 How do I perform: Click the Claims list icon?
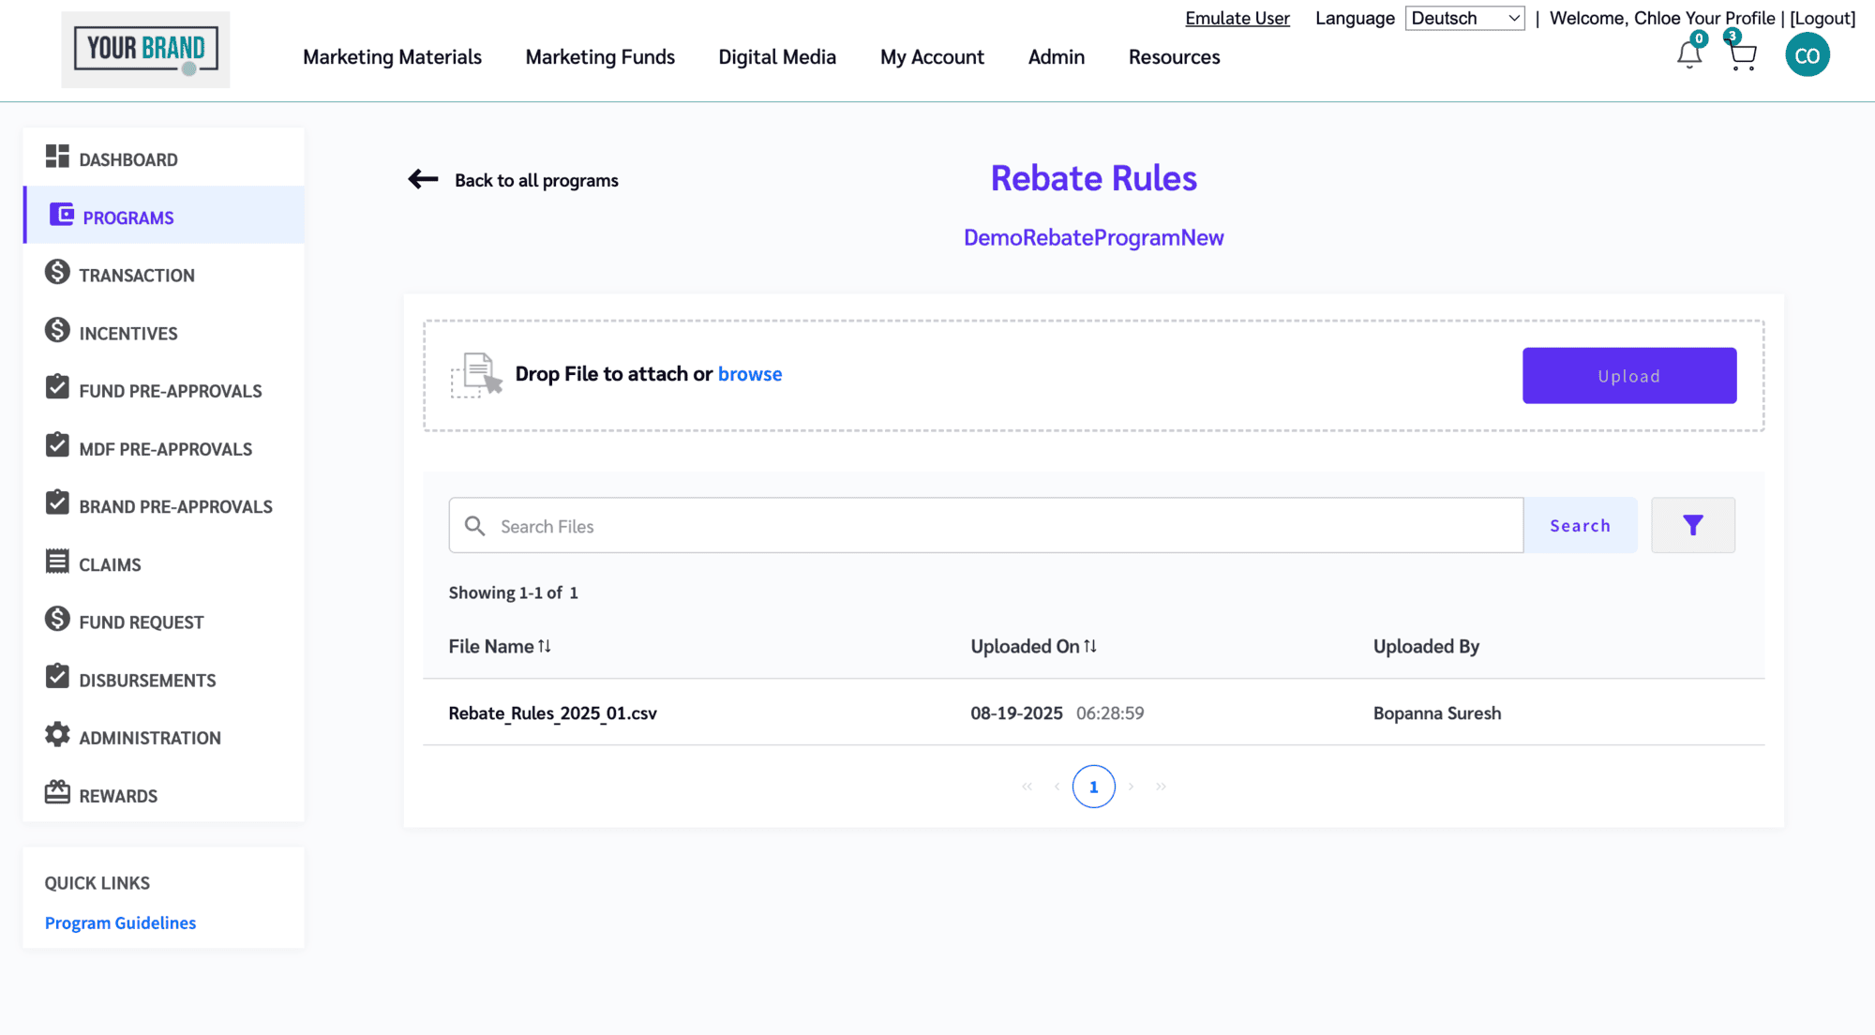pyautogui.click(x=57, y=562)
